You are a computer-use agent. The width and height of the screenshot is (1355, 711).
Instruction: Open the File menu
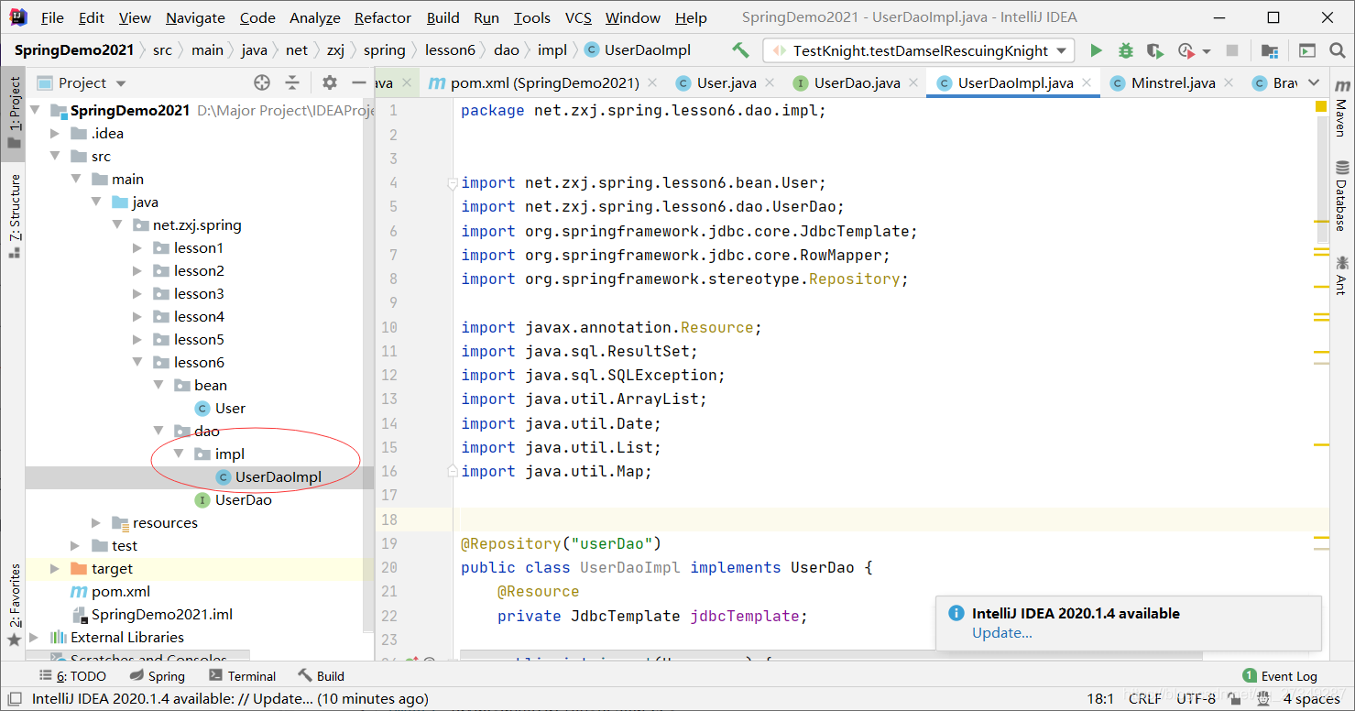pos(52,17)
